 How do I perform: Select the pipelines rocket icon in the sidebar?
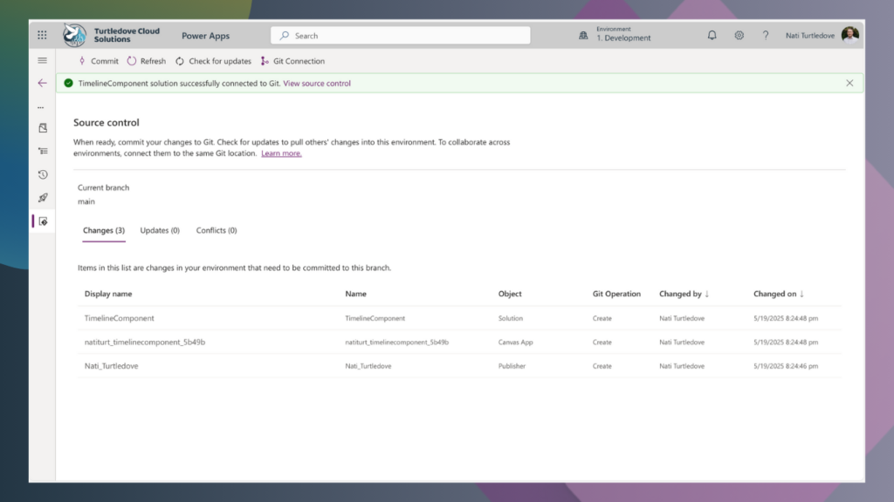tap(42, 197)
